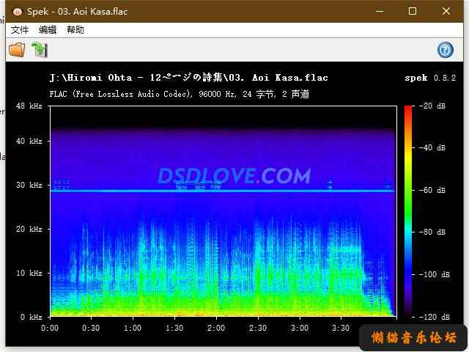
Task: Maximize the Spek window
Action: [x=413, y=11]
